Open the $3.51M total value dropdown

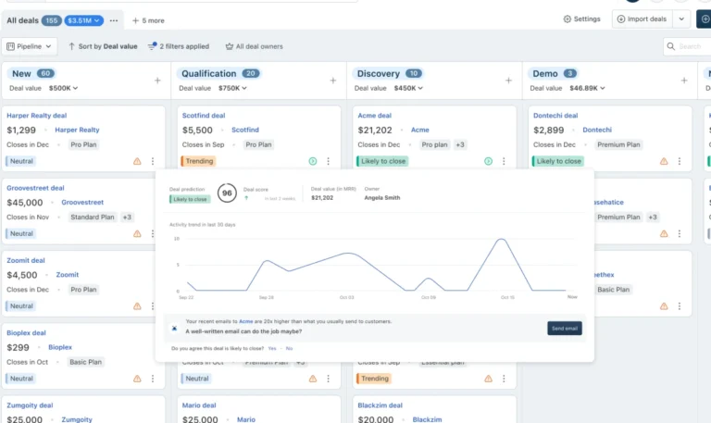click(x=84, y=20)
